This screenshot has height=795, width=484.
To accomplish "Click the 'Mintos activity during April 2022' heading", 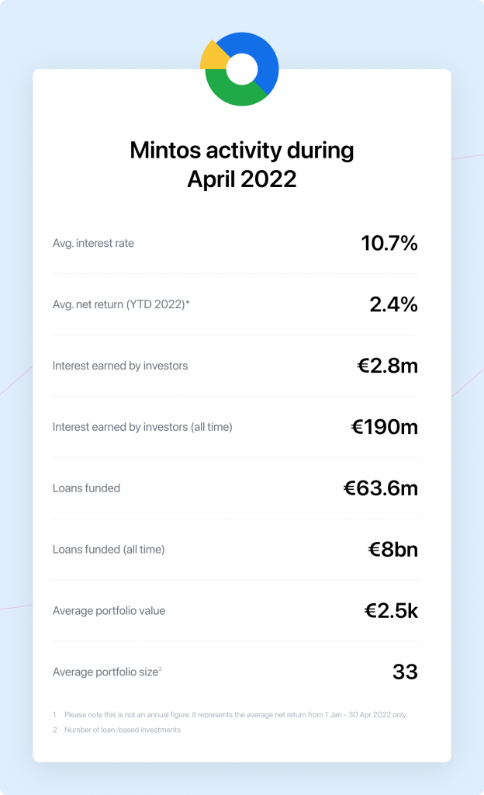I will (242, 164).
